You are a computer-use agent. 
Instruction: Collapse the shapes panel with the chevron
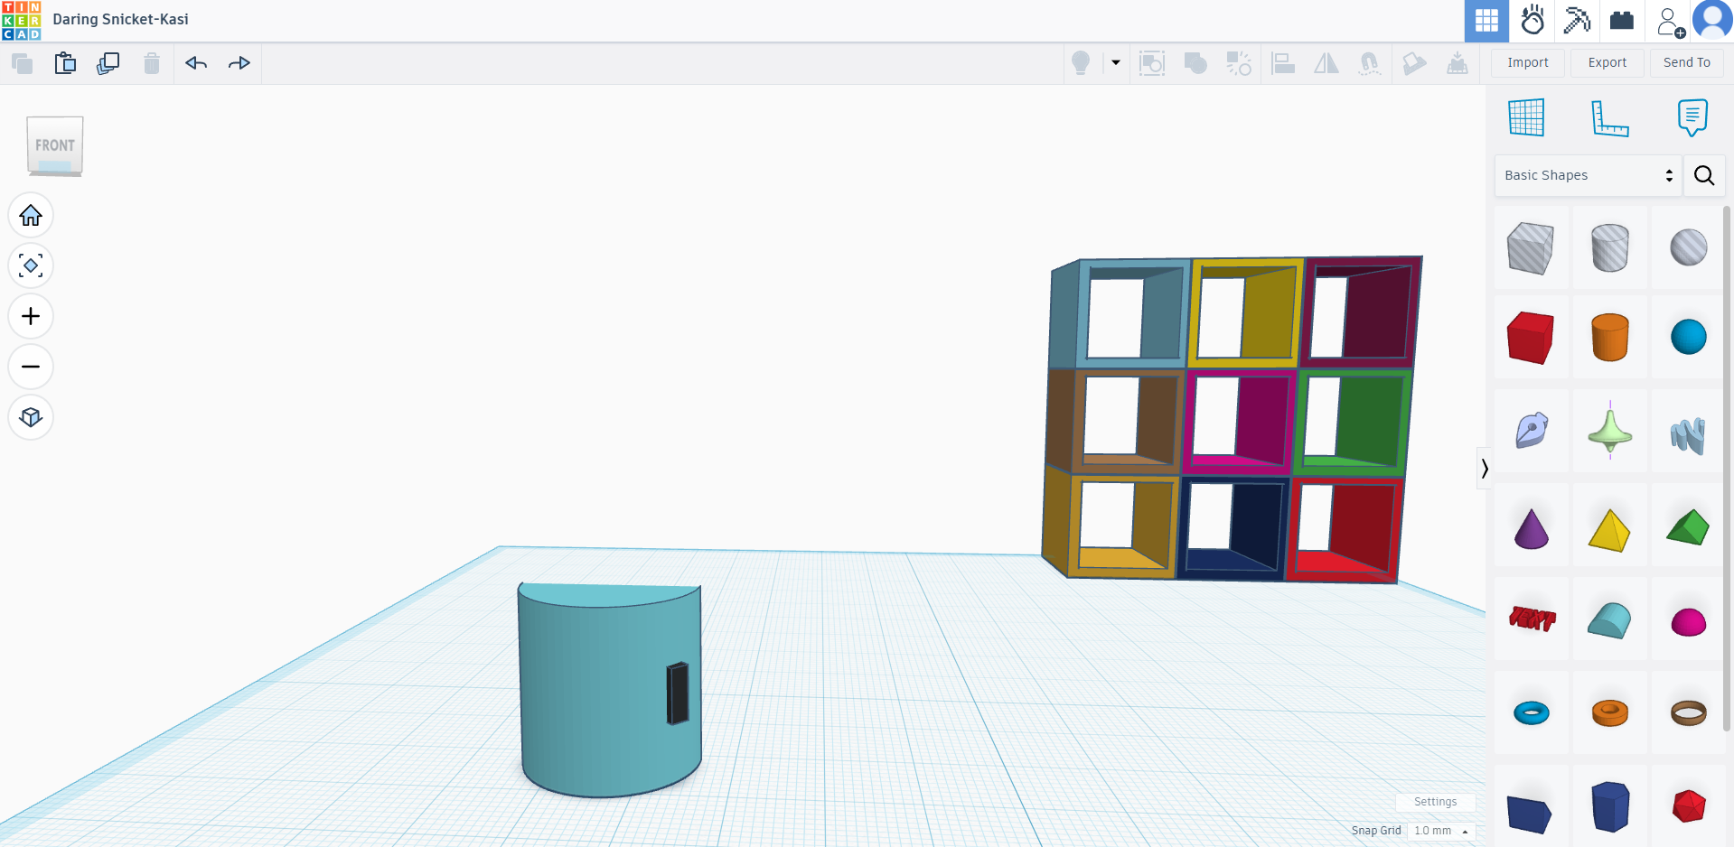[x=1484, y=468]
